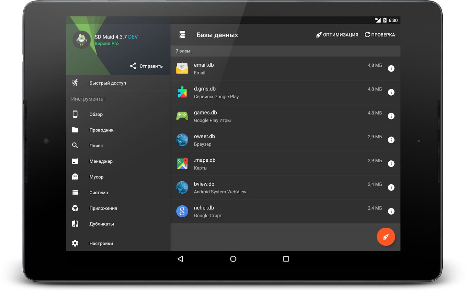466x291 pixels.
Task: Click the Google Play Games controller icon
Action: [x=182, y=116]
